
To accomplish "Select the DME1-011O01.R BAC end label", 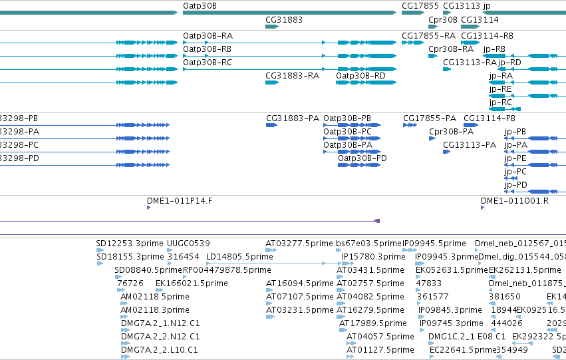I will 515,201.
